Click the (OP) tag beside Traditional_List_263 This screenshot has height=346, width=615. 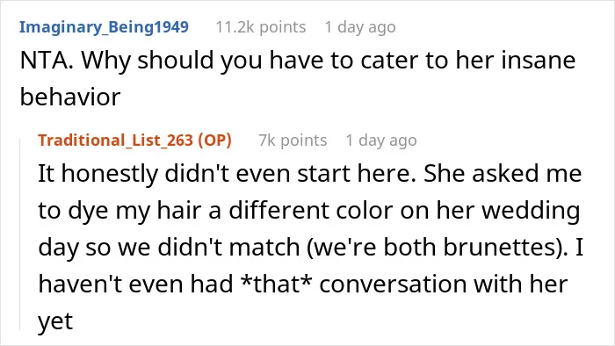[x=215, y=140]
